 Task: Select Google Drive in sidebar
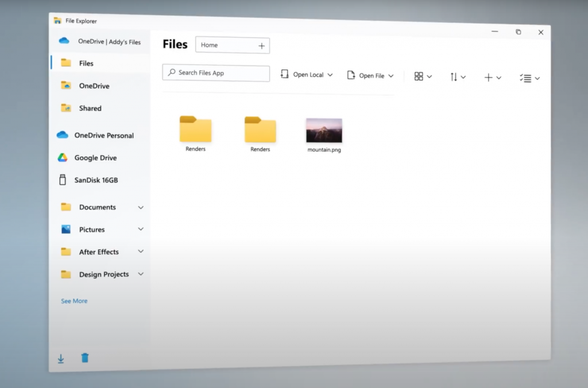tap(95, 158)
